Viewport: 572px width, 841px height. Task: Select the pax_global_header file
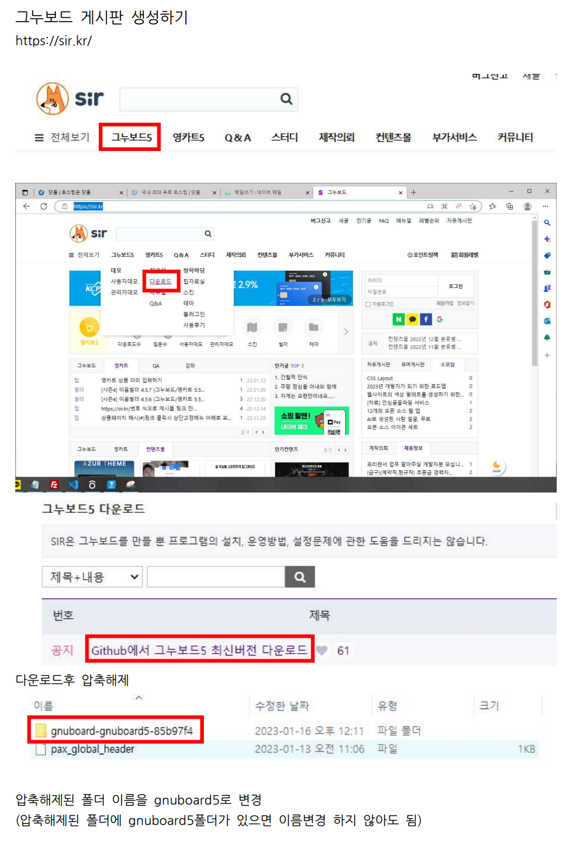pyautogui.click(x=92, y=749)
